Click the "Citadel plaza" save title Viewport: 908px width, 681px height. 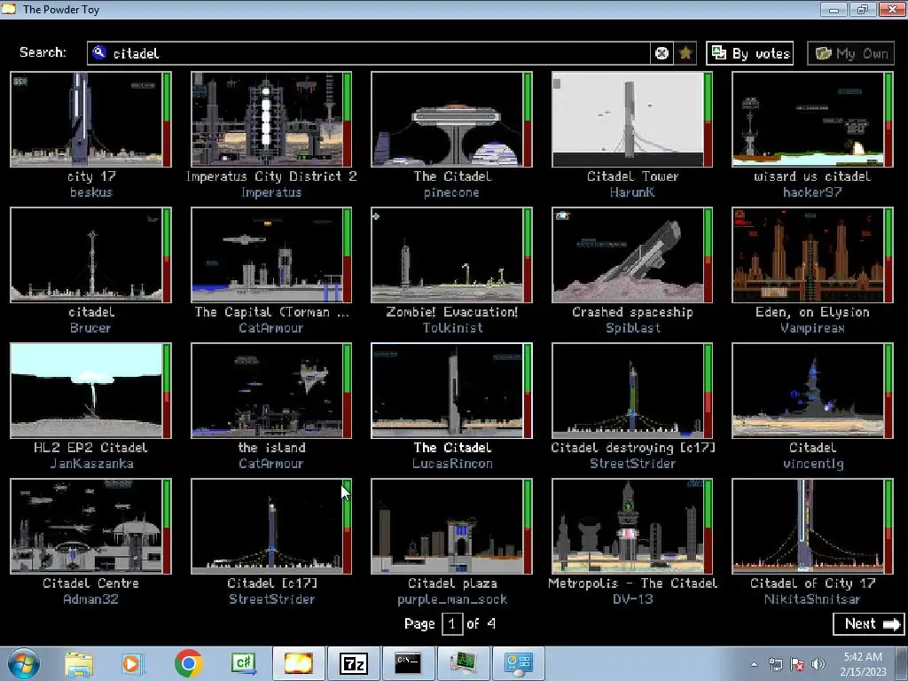click(x=452, y=583)
